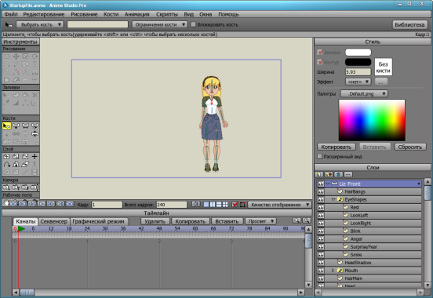This screenshot has height=298, width=433.
Task: Click the Библиотека button
Action: click(409, 24)
